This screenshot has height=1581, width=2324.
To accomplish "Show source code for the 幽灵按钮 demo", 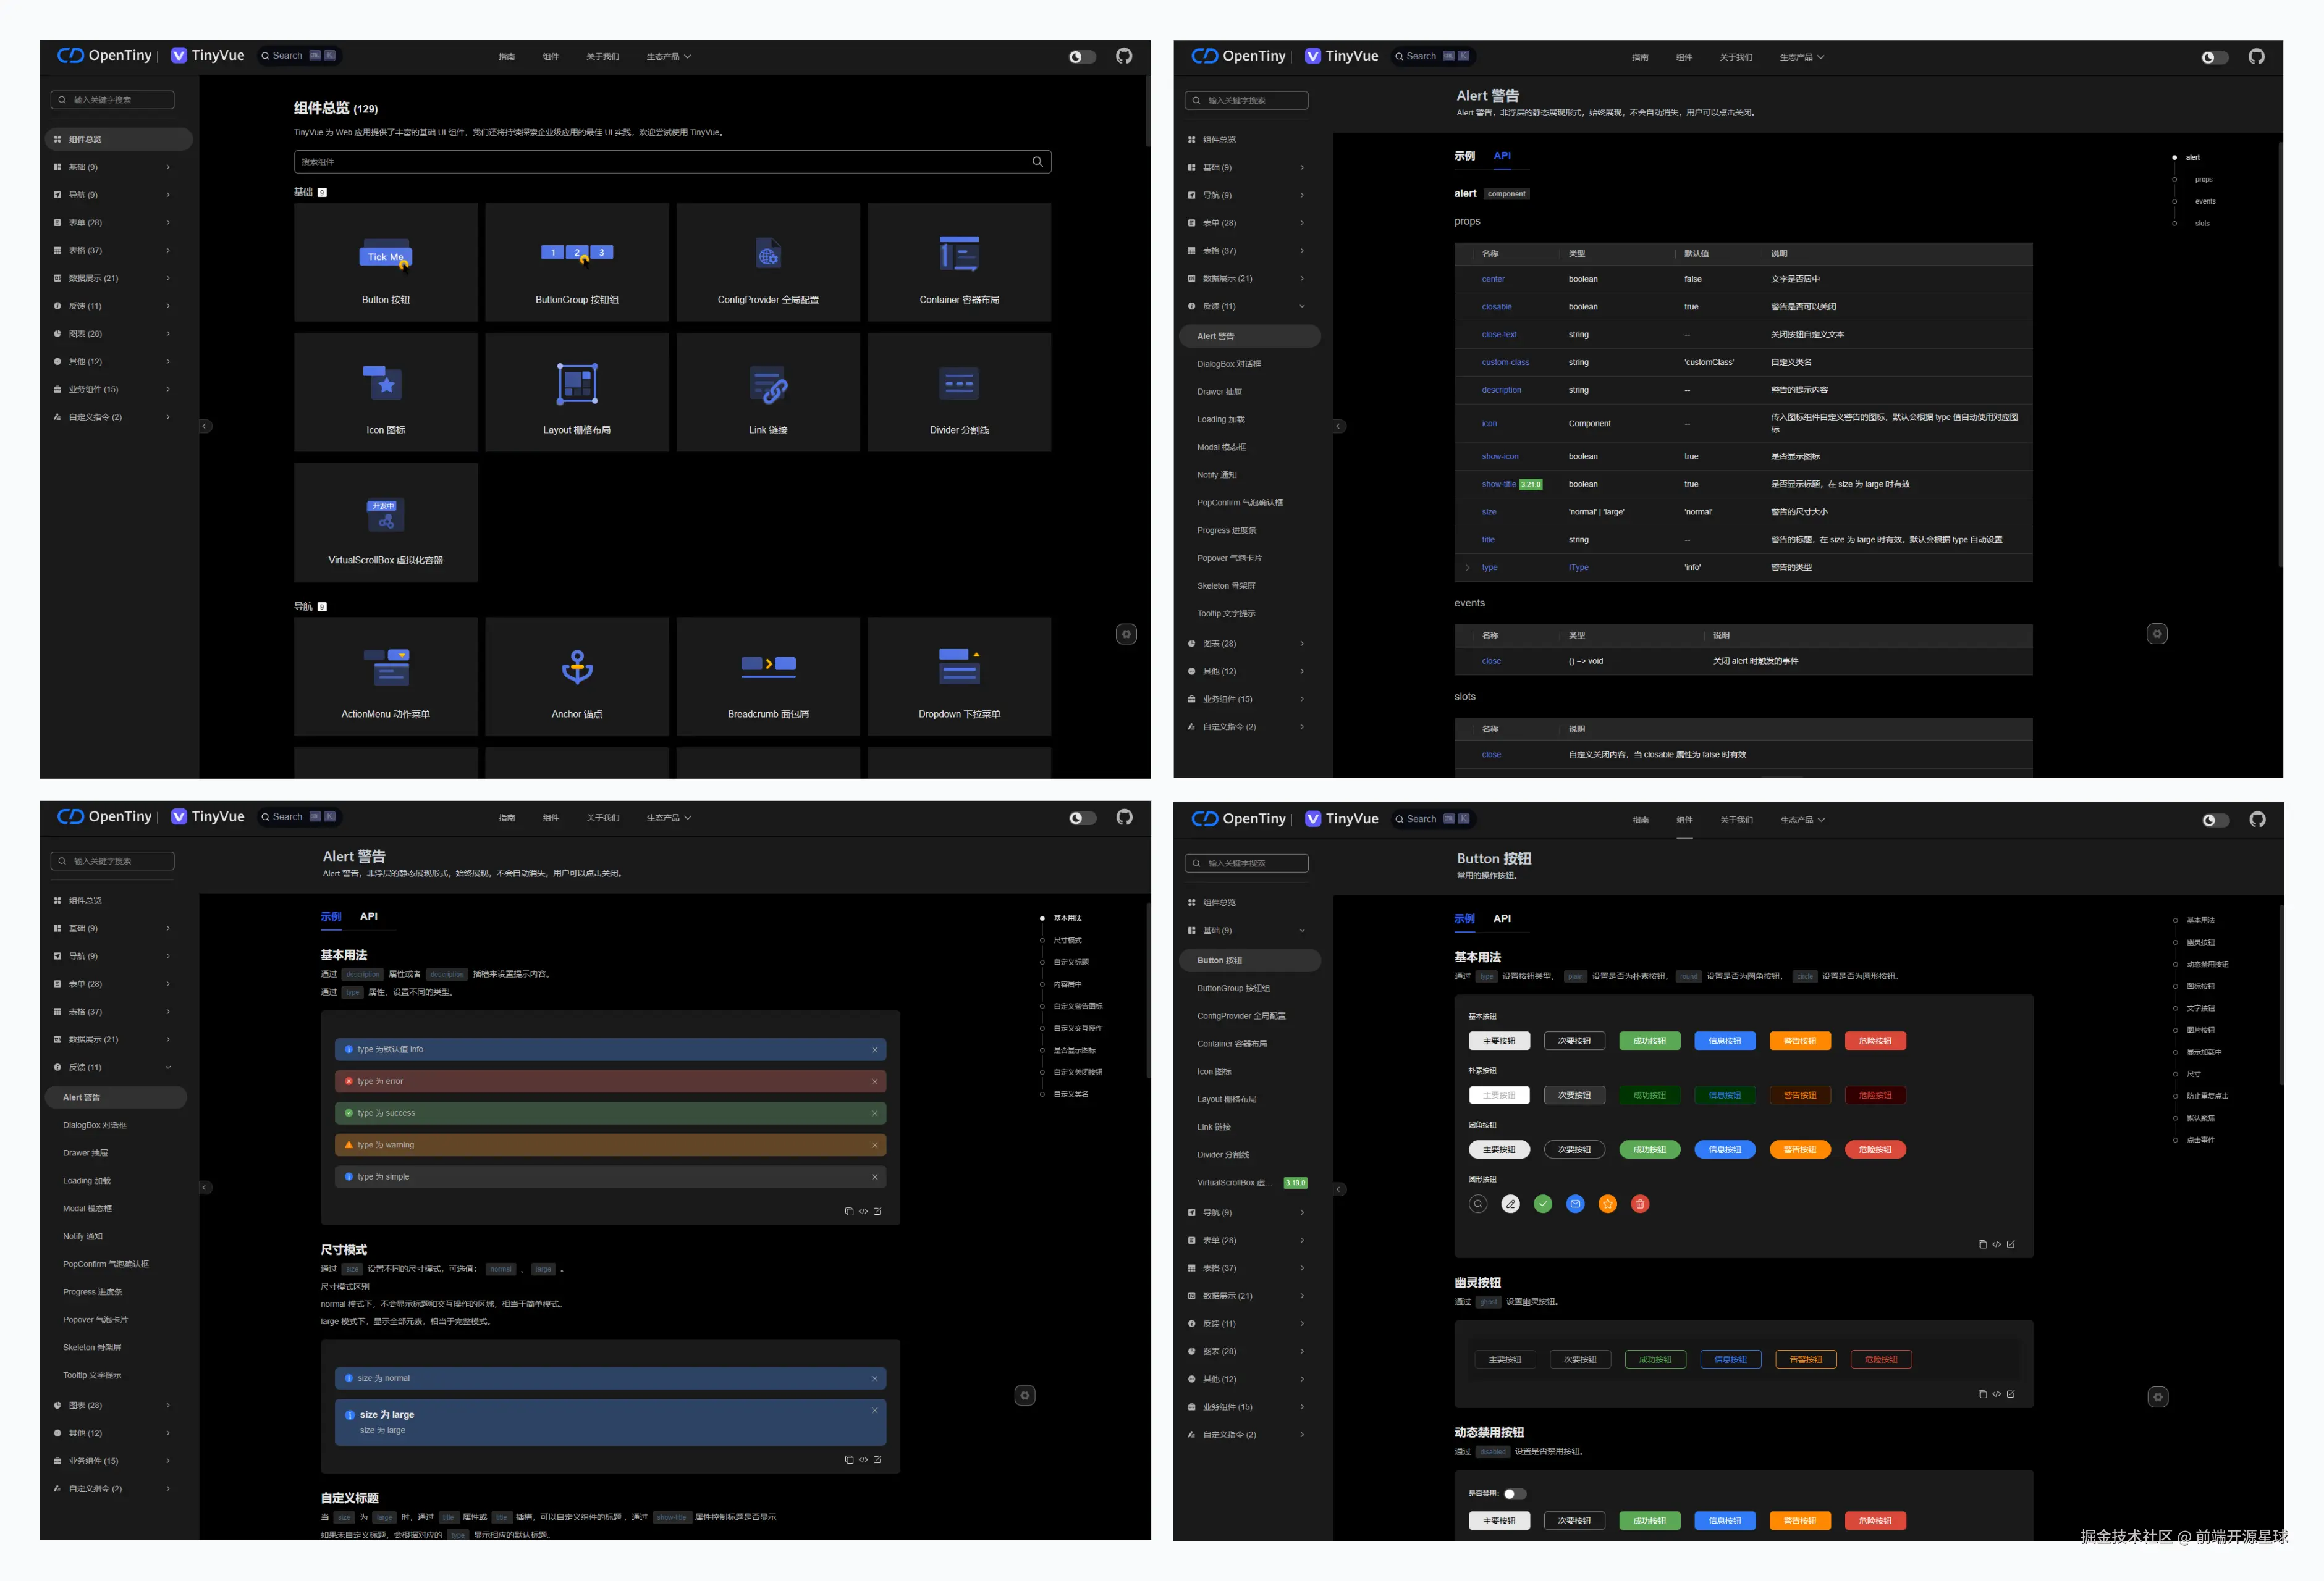I will [1996, 1394].
